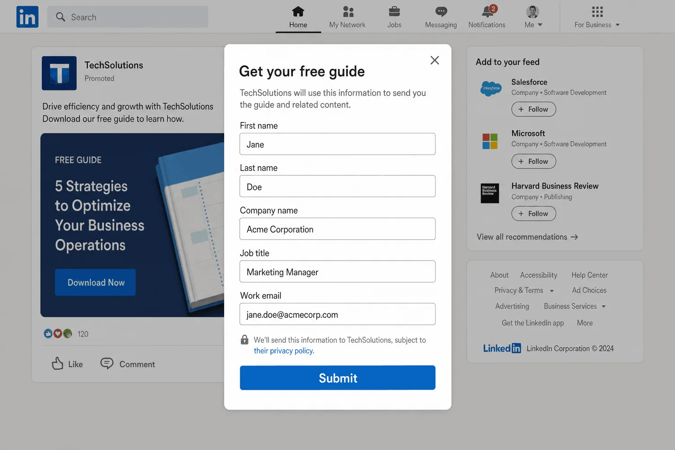This screenshot has height=450, width=675.
Task: Open the For Business grid icon
Action: (x=597, y=11)
